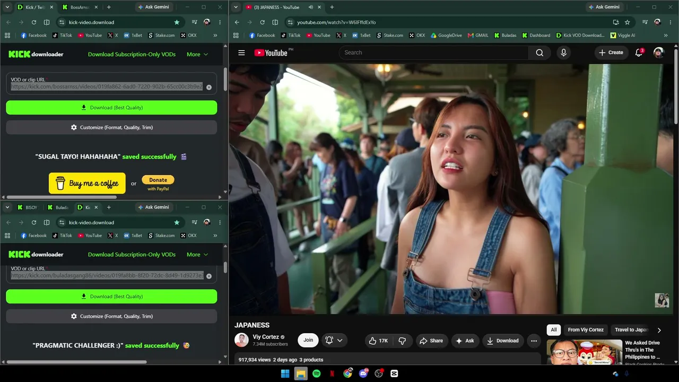Click the YouTube search magnifier button

pos(539,53)
